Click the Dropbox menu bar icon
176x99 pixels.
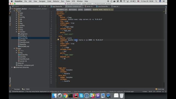click(x=118, y=1)
